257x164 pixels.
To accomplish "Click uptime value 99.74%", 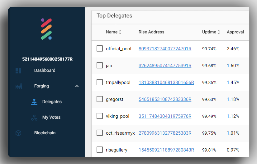I will point(209,49).
